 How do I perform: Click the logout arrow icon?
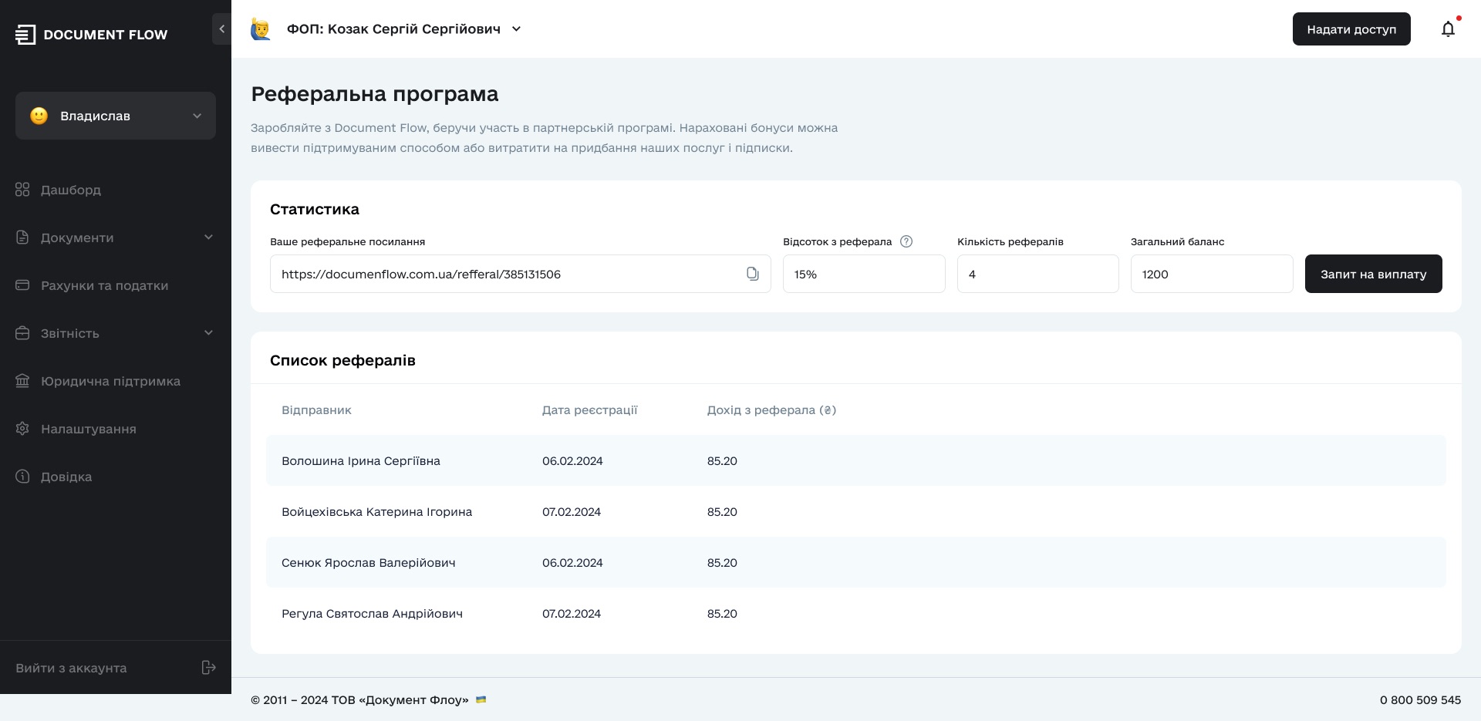[208, 668]
